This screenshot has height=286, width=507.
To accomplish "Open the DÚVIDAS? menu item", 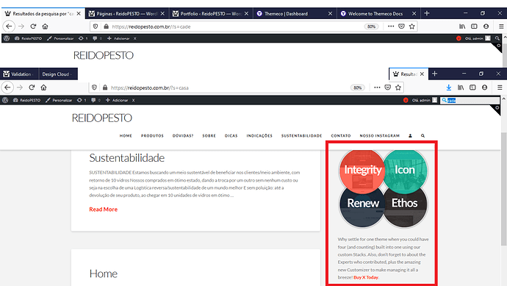I will click(183, 135).
